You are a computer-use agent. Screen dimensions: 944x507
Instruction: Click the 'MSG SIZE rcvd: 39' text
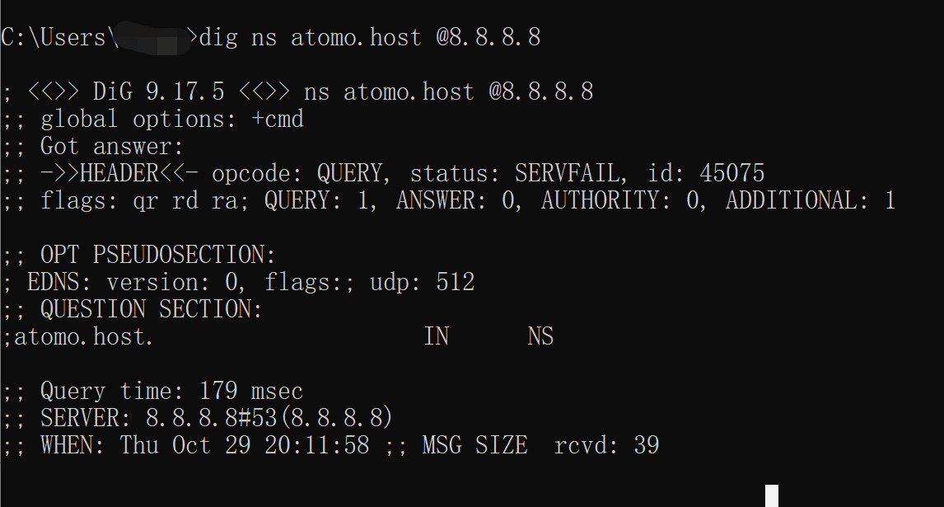(x=540, y=446)
